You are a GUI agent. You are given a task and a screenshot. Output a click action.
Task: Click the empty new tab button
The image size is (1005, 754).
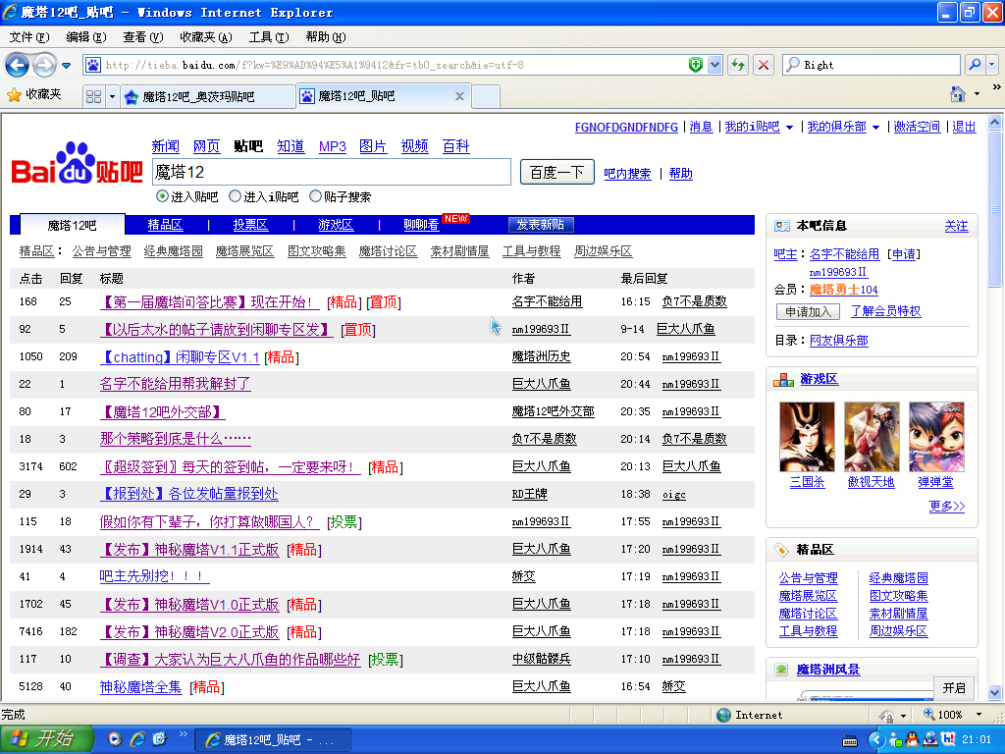coord(486,96)
